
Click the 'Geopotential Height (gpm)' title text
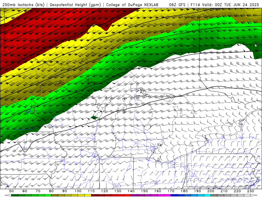75,5
